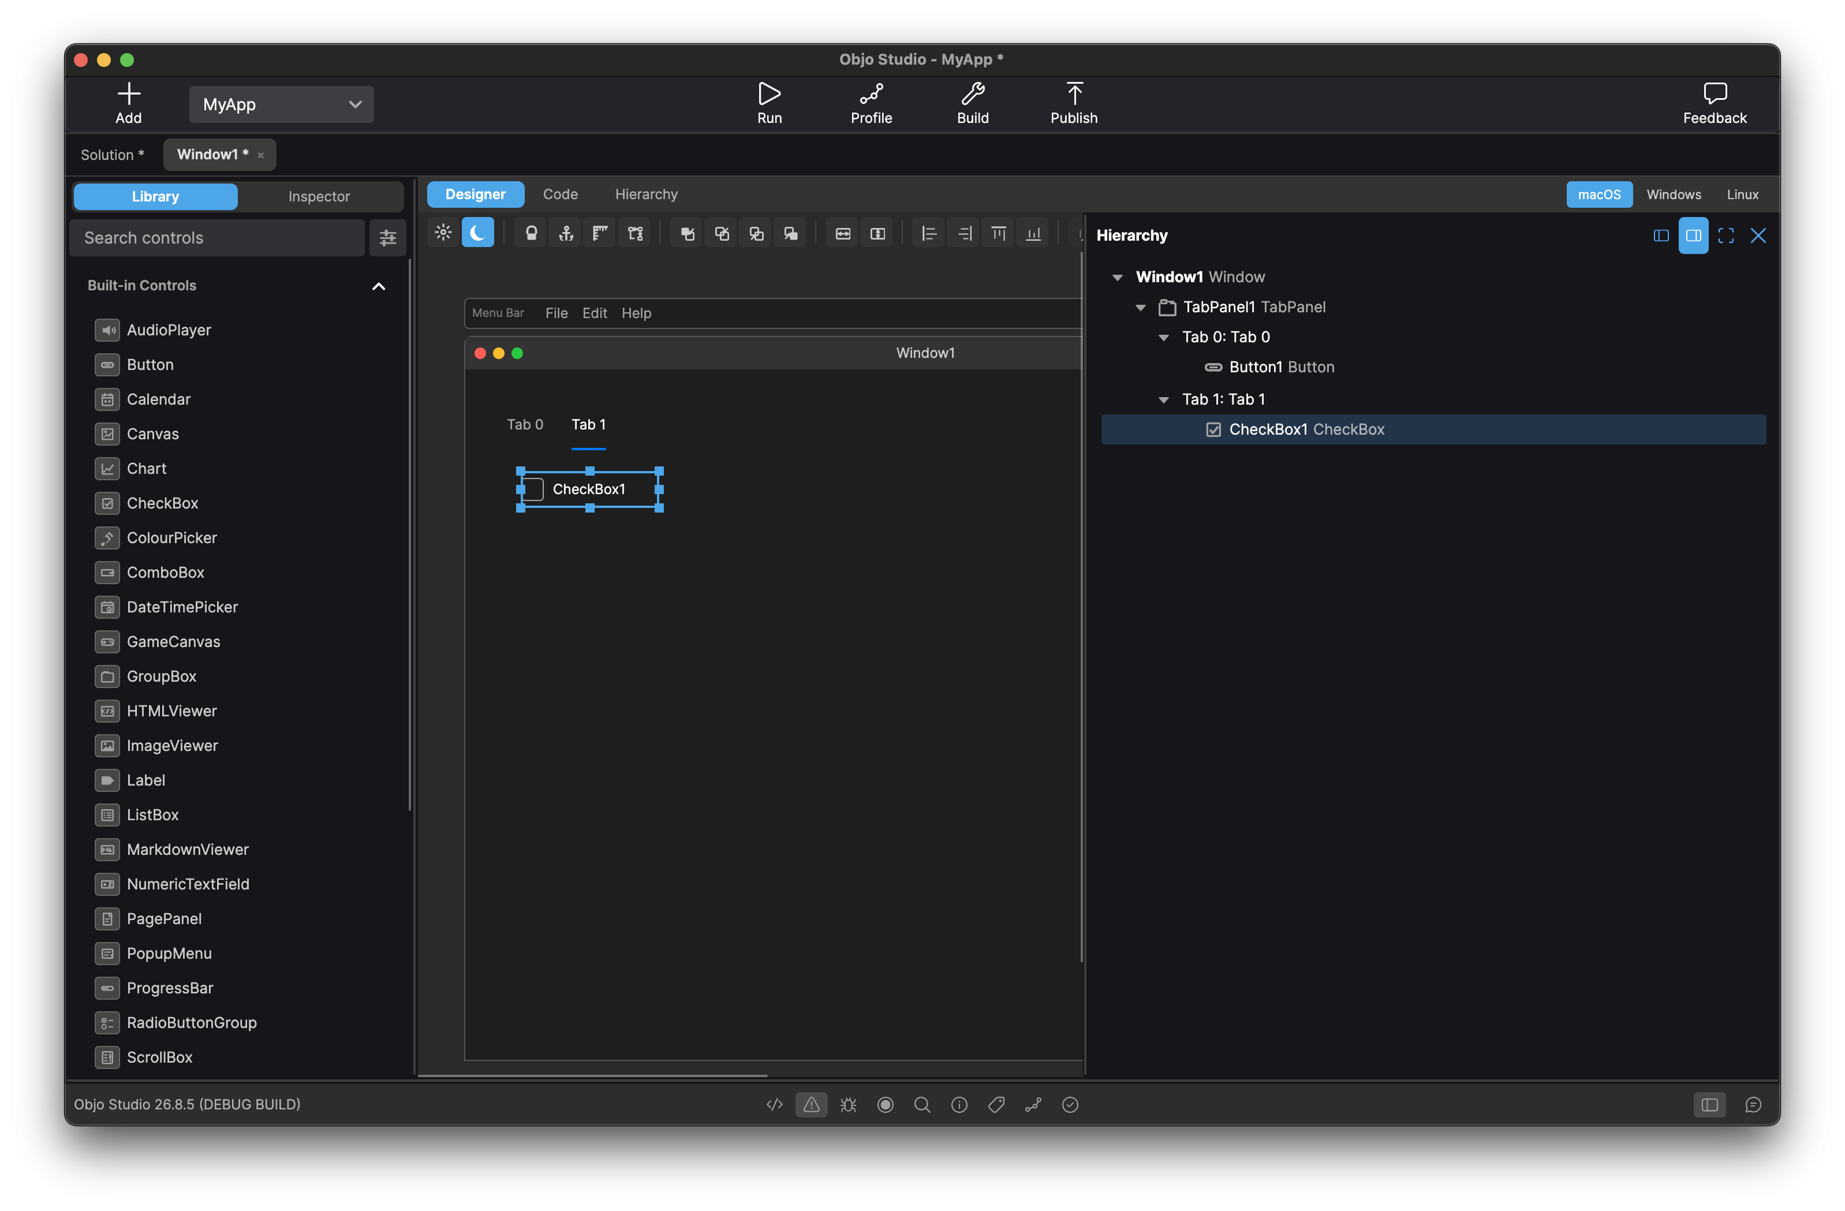Screen dimensions: 1845x1211
Task: Open the MyApp project dropdown
Action: [281, 104]
